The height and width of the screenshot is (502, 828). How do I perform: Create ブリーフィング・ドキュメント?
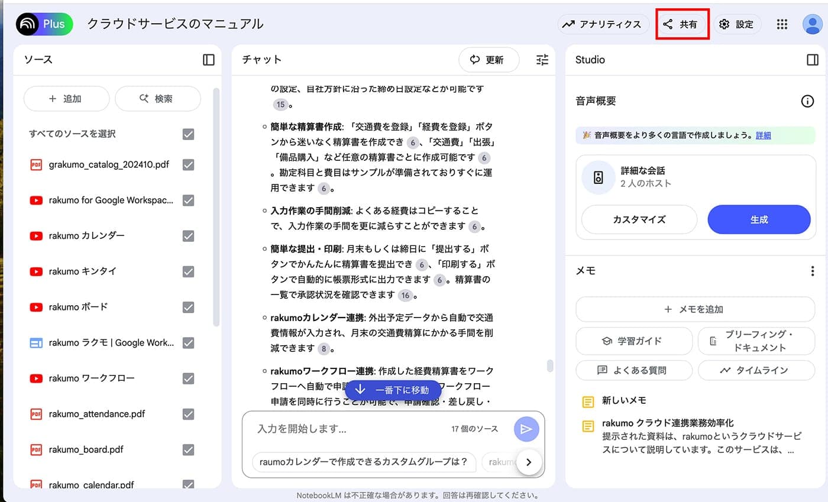tap(756, 341)
